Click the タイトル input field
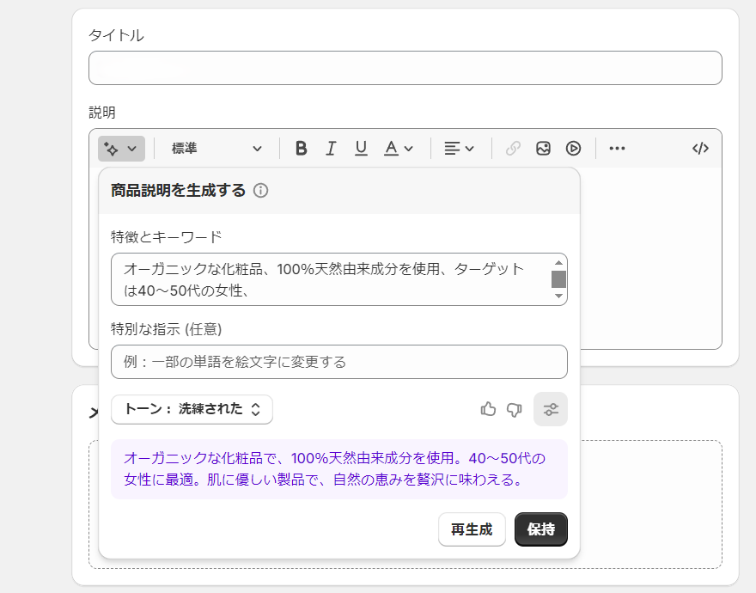756x593 pixels. [x=405, y=68]
